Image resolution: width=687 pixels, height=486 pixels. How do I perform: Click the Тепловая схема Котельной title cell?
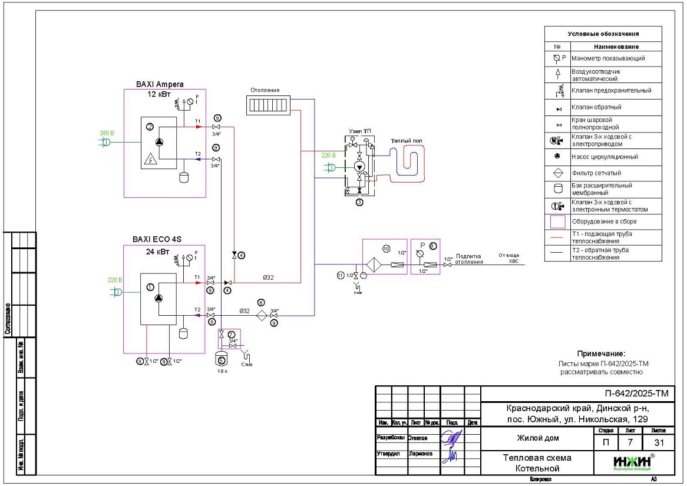(x=536, y=463)
